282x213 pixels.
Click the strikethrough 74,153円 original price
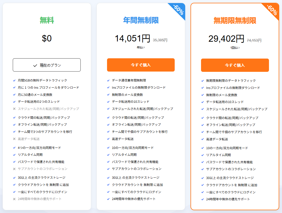click(x=254, y=40)
